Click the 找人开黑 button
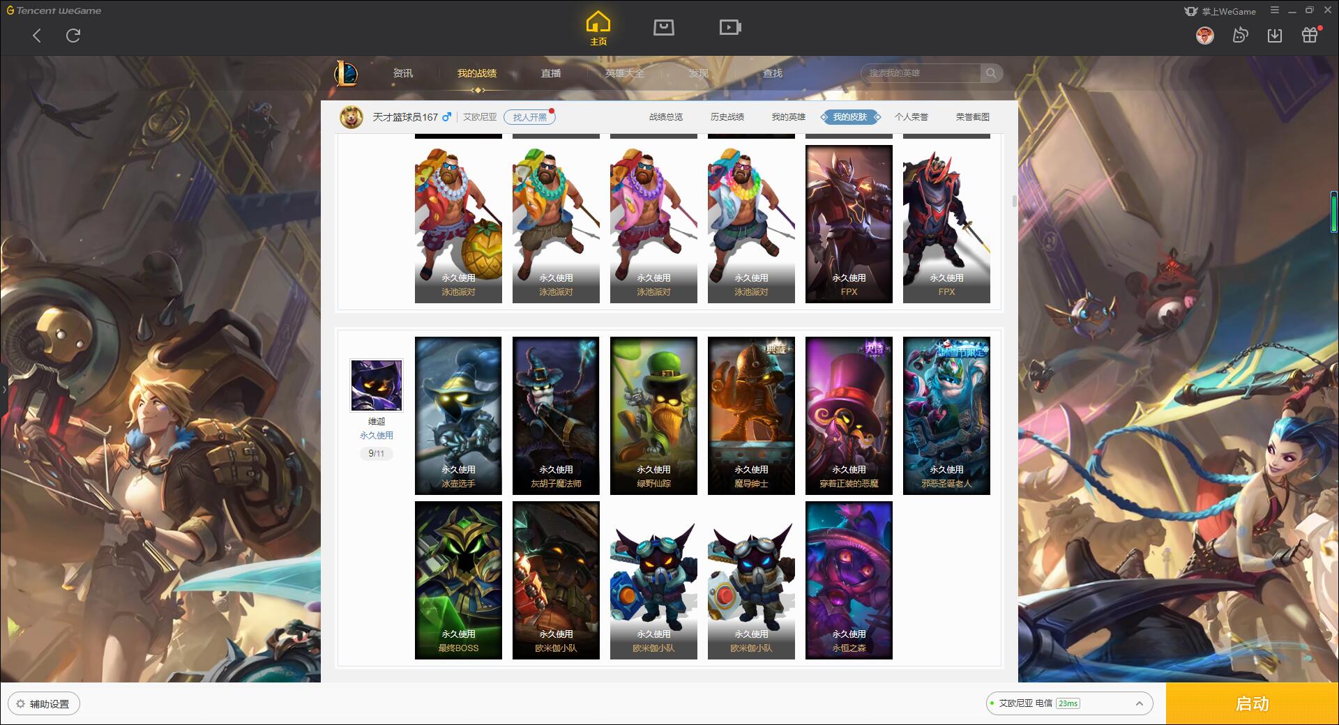The height and width of the screenshot is (725, 1339). (529, 117)
